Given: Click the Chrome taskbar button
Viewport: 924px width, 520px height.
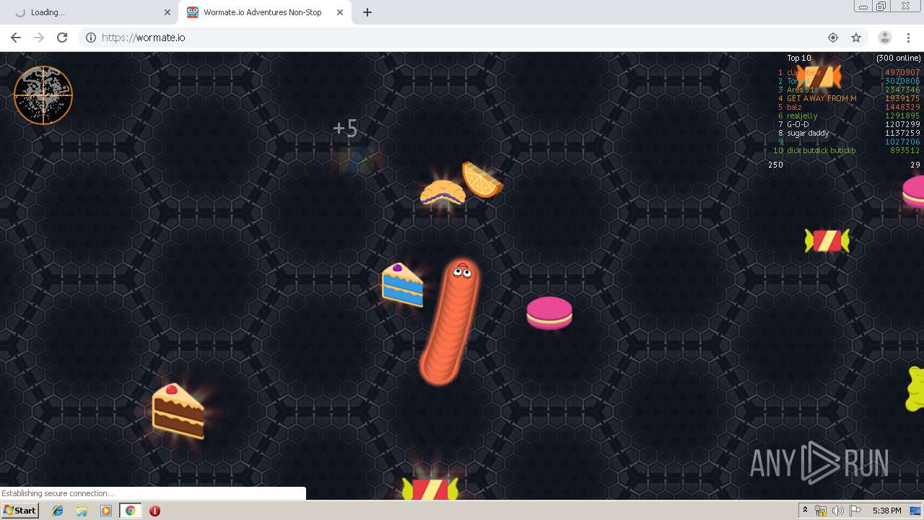Looking at the screenshot, I should (130, 511).
